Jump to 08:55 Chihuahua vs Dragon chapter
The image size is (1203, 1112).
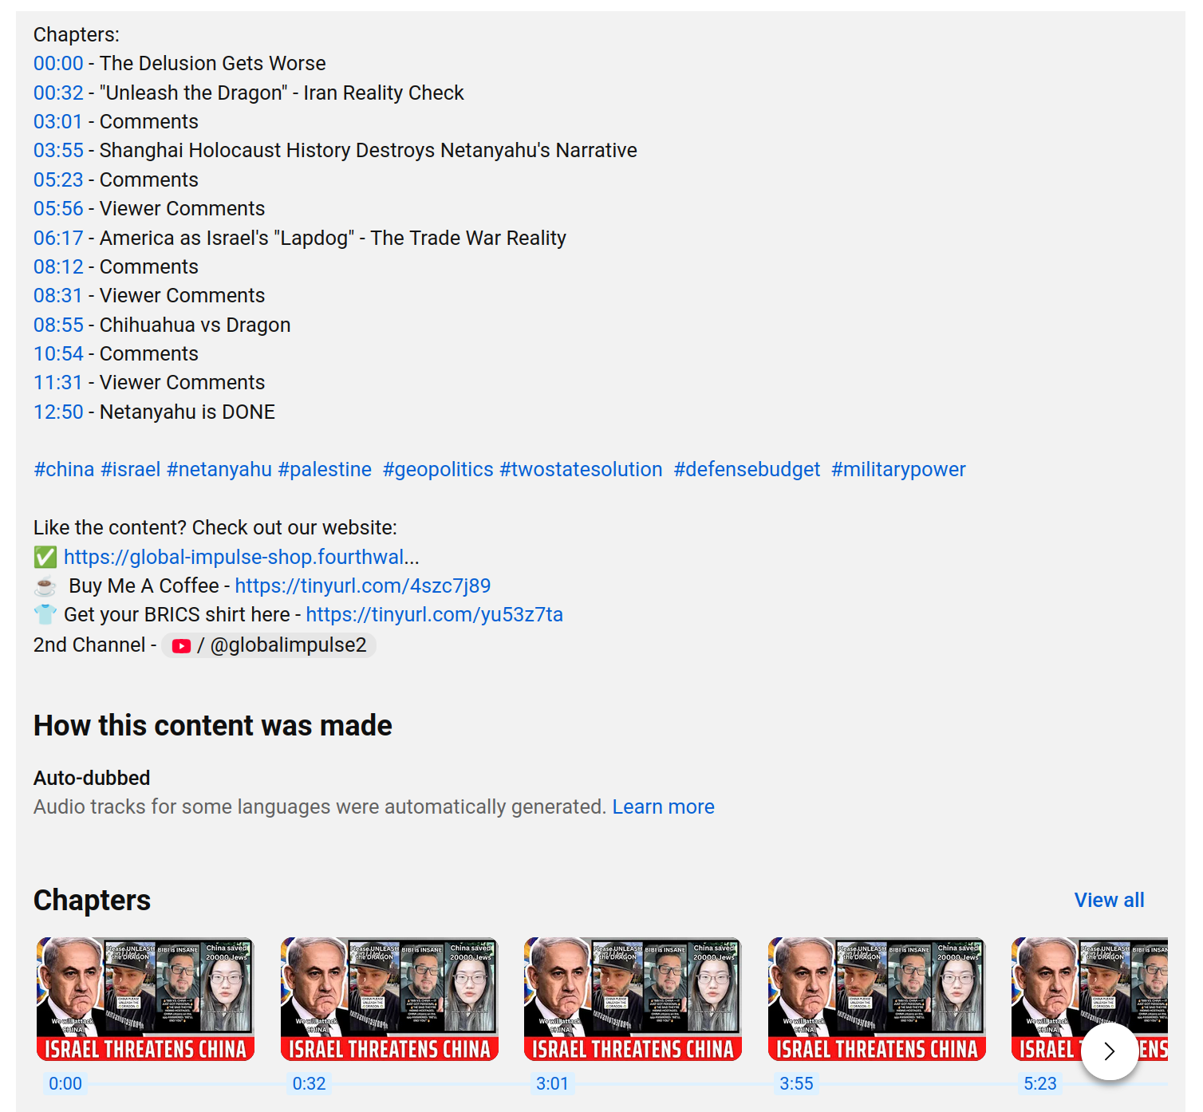pyautogui.click(x=58, y=325)
